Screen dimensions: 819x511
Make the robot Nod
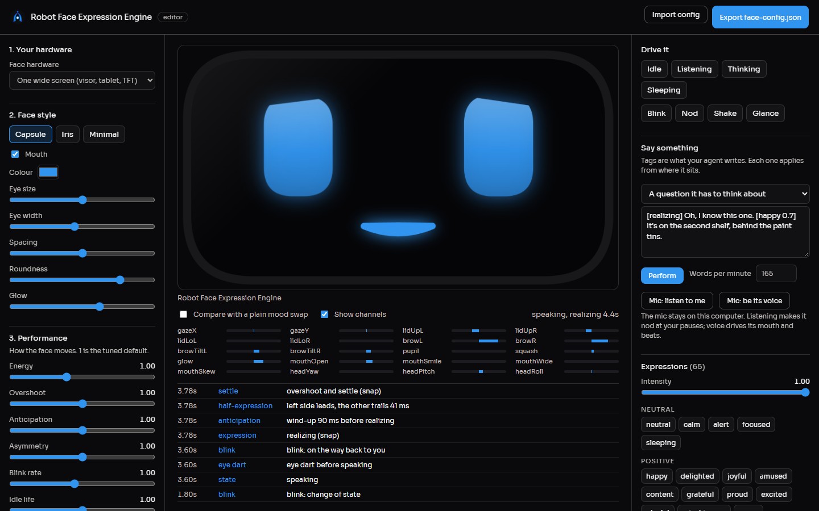690,114
